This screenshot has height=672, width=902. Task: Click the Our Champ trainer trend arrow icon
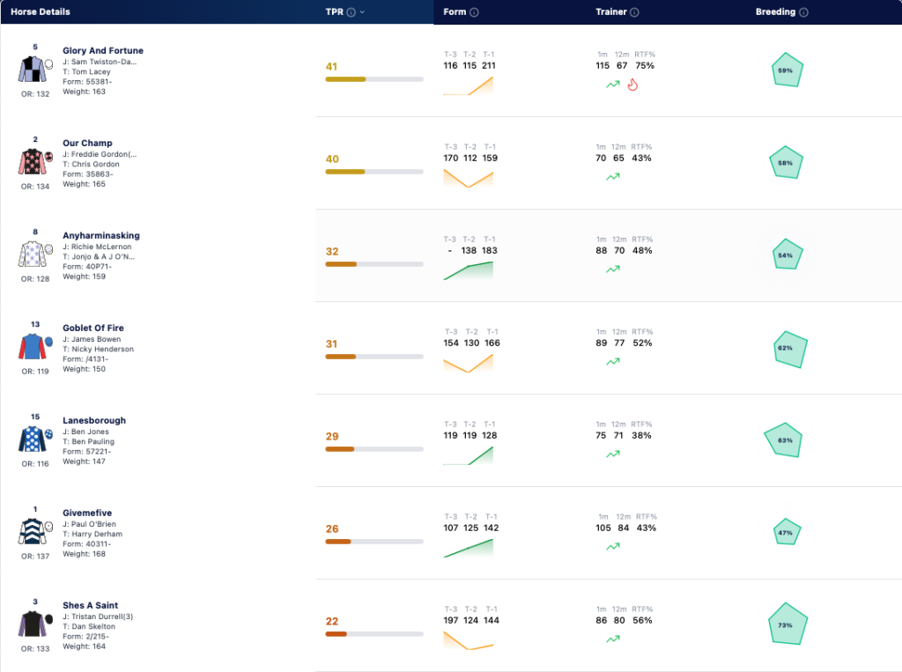[613, 177]
